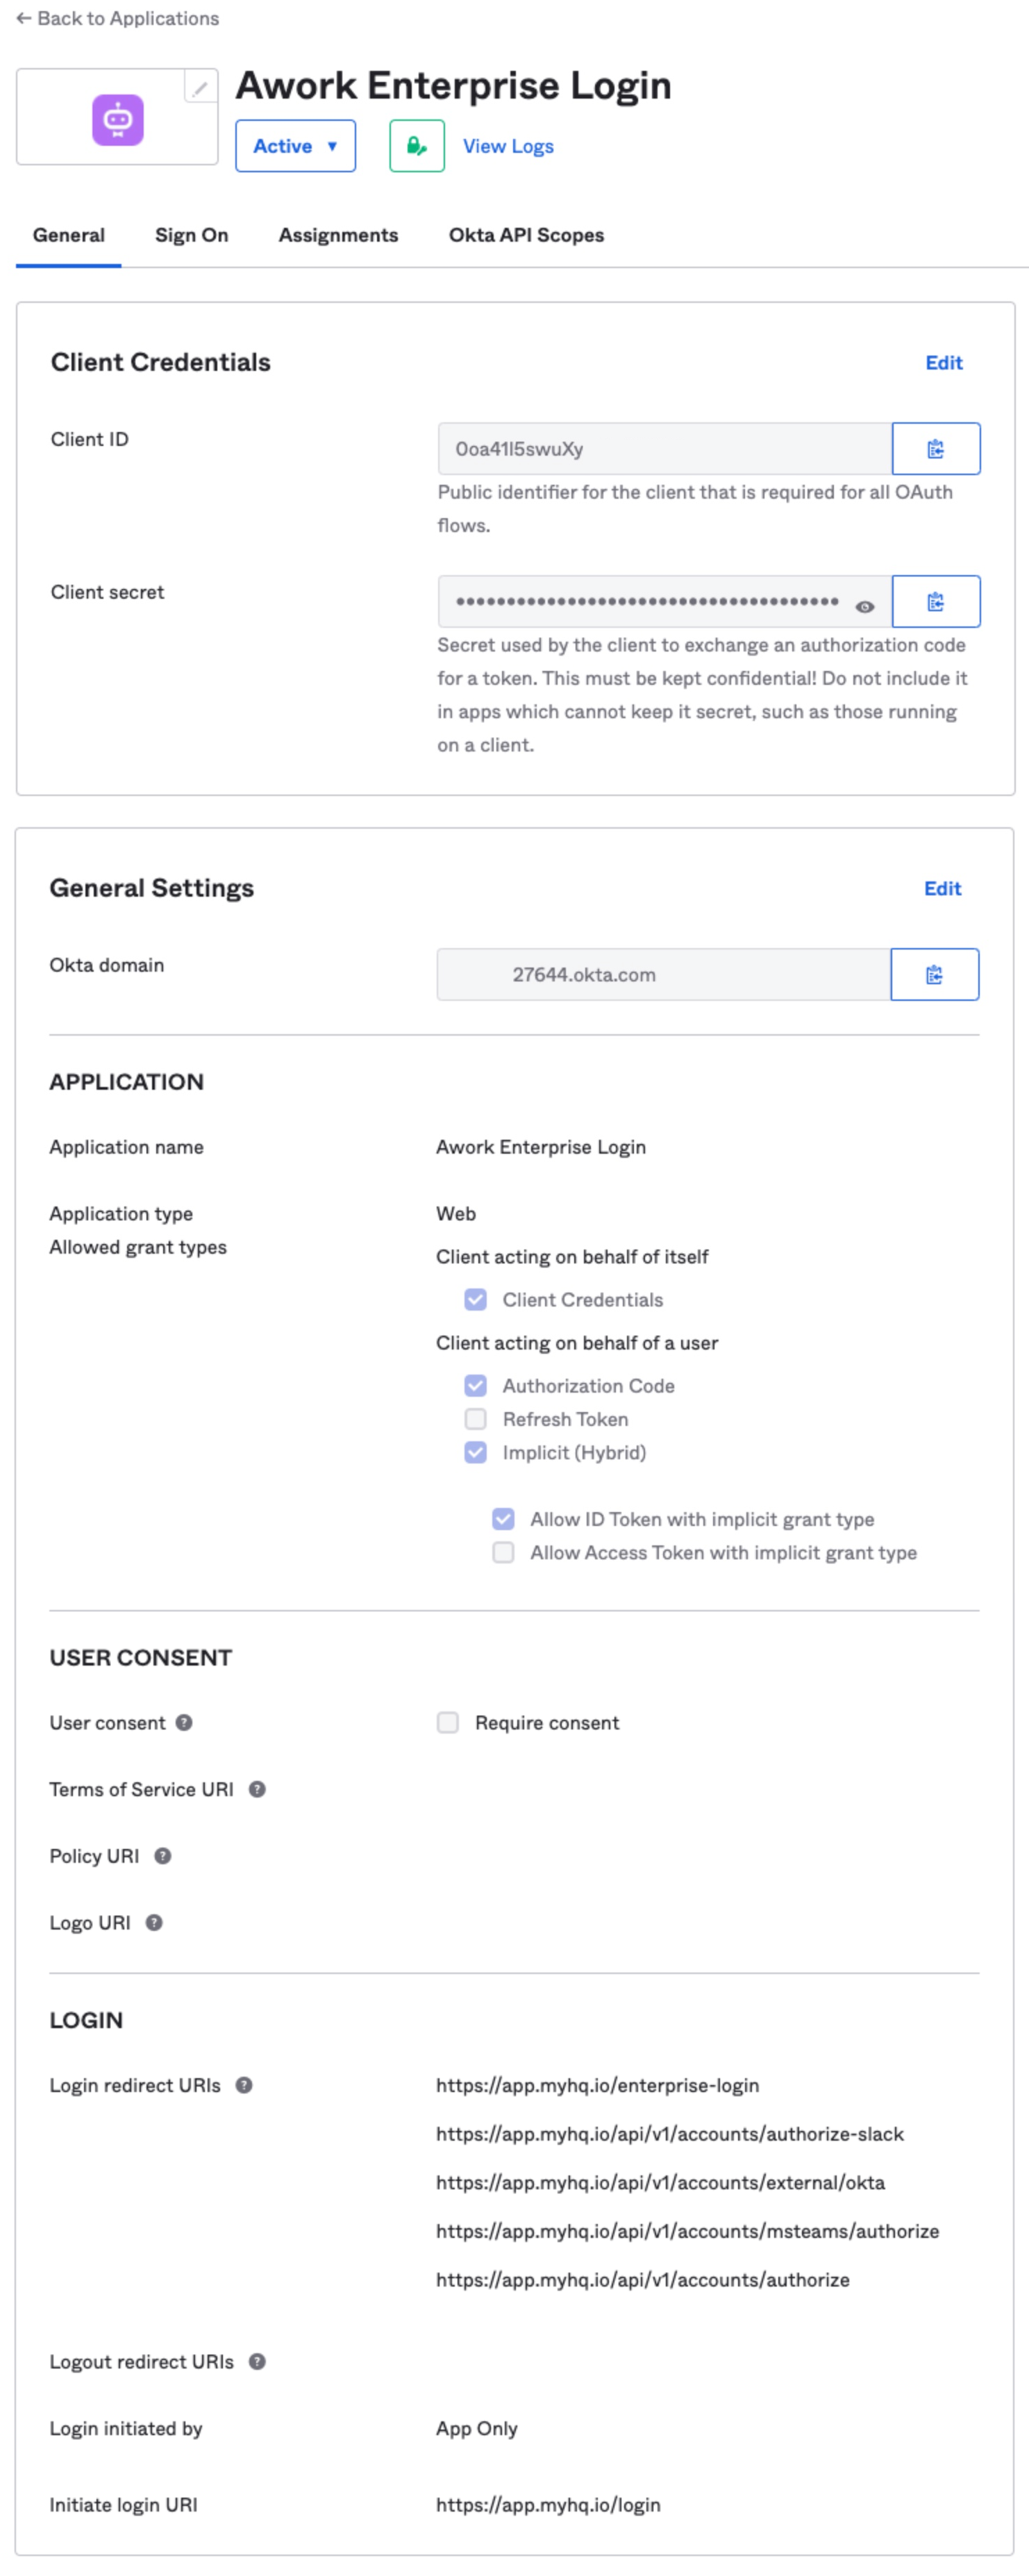Open the green provisioning status icon button

click(x=416, y=146)
